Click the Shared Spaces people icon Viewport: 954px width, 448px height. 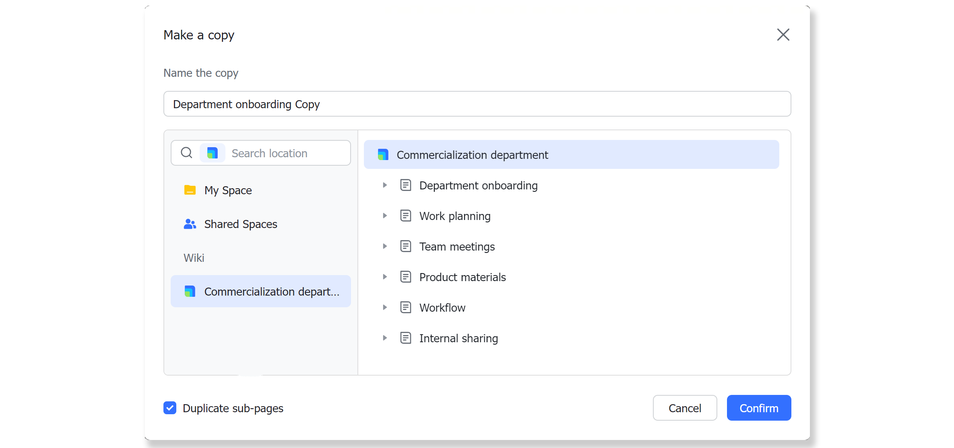tap(190, 224)
